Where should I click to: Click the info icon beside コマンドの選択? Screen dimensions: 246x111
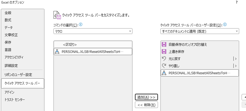(81, 24)
